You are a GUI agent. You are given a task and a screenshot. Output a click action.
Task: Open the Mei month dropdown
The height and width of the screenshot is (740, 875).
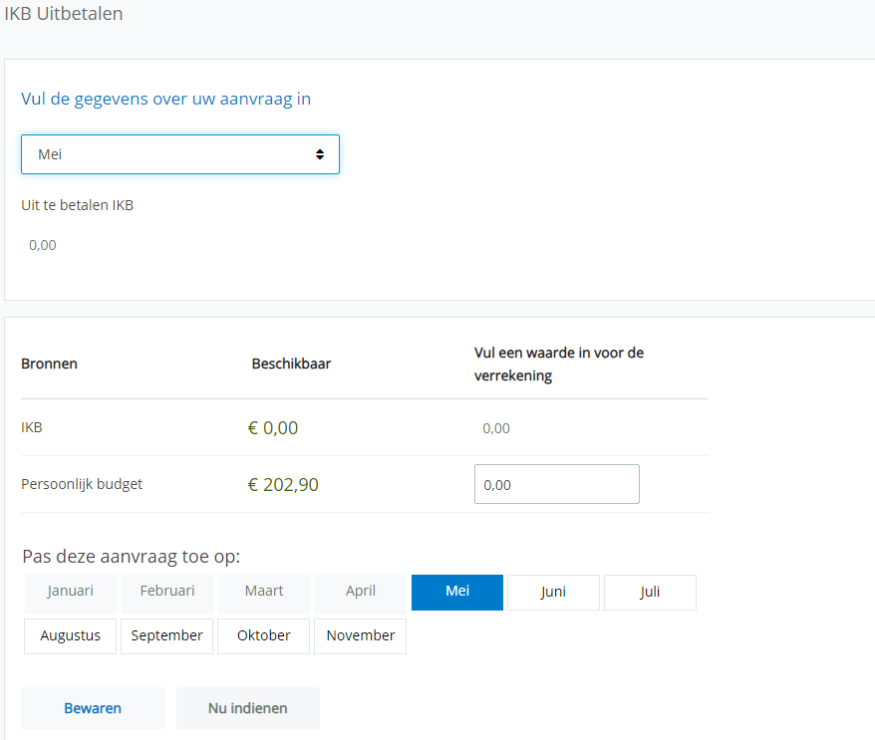pyautogui.click(x=179, y=154)
